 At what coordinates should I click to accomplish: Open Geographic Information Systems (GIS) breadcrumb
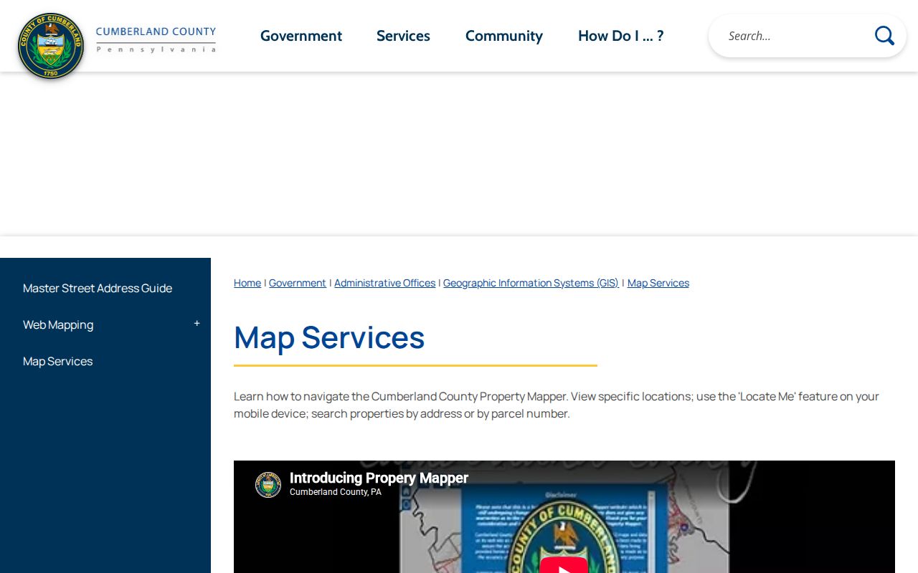[531, 283]
